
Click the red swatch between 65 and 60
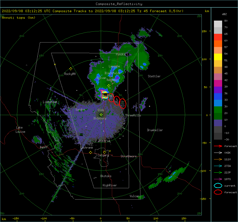point(218,37)
